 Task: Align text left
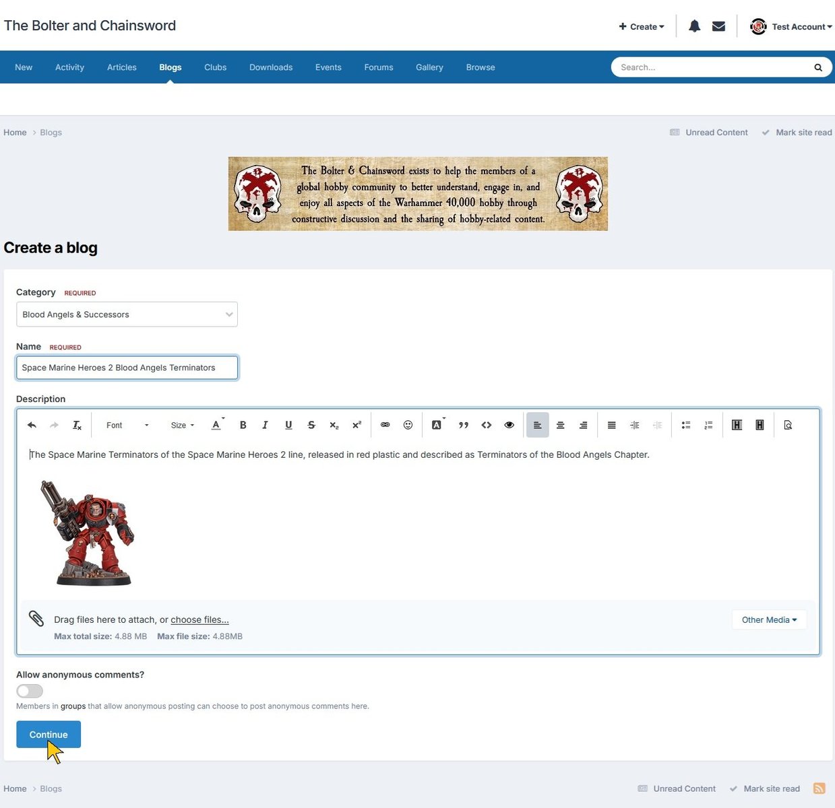[x=538, y=425]
